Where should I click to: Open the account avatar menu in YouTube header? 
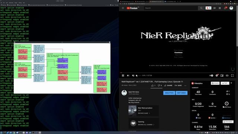click(x=231, y=8)
